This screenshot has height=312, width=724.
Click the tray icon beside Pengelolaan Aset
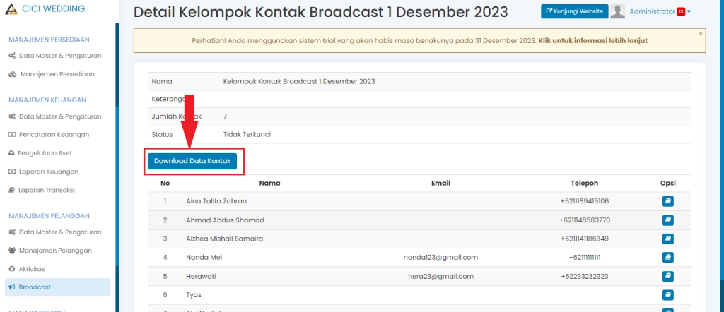pyautogui.click(x=11, y=153)
